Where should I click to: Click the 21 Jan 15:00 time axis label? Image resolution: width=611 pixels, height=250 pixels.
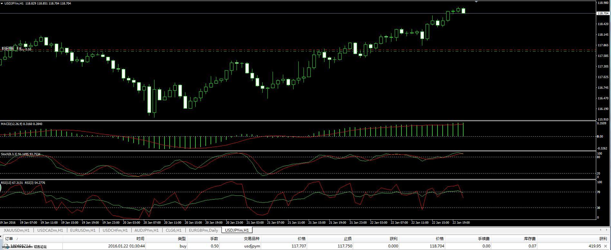317,222
